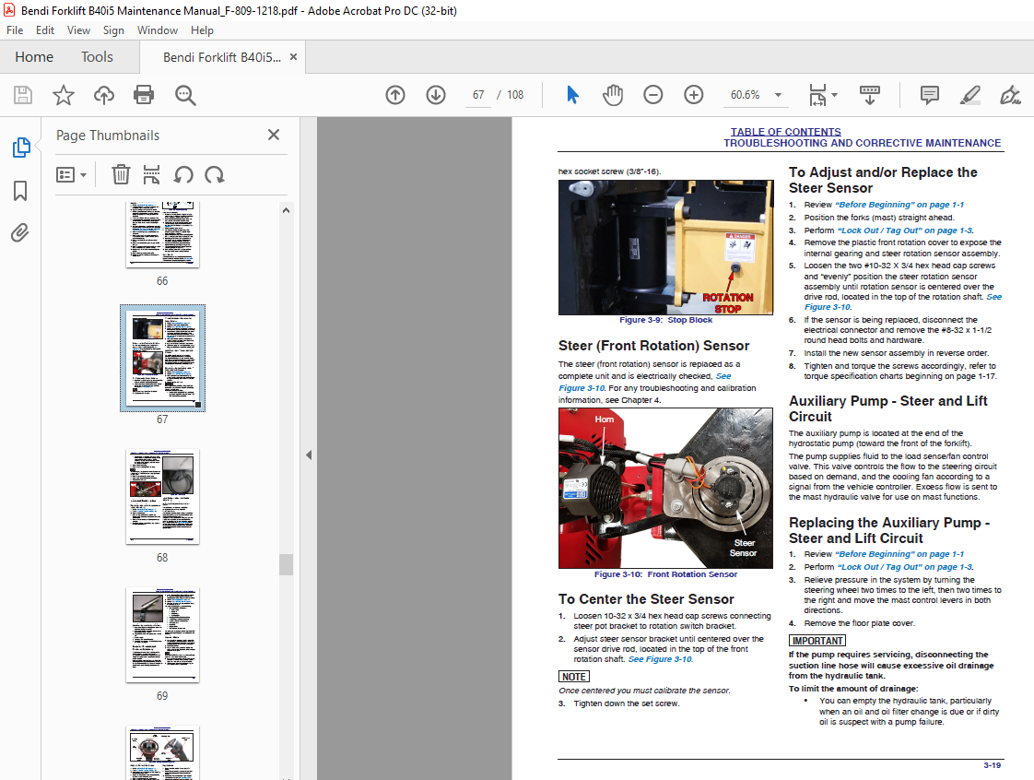Click the thumbnails scrollbar handle
Screen dimensions: 1034x780
pyautogui.click(x=286, y=565)
